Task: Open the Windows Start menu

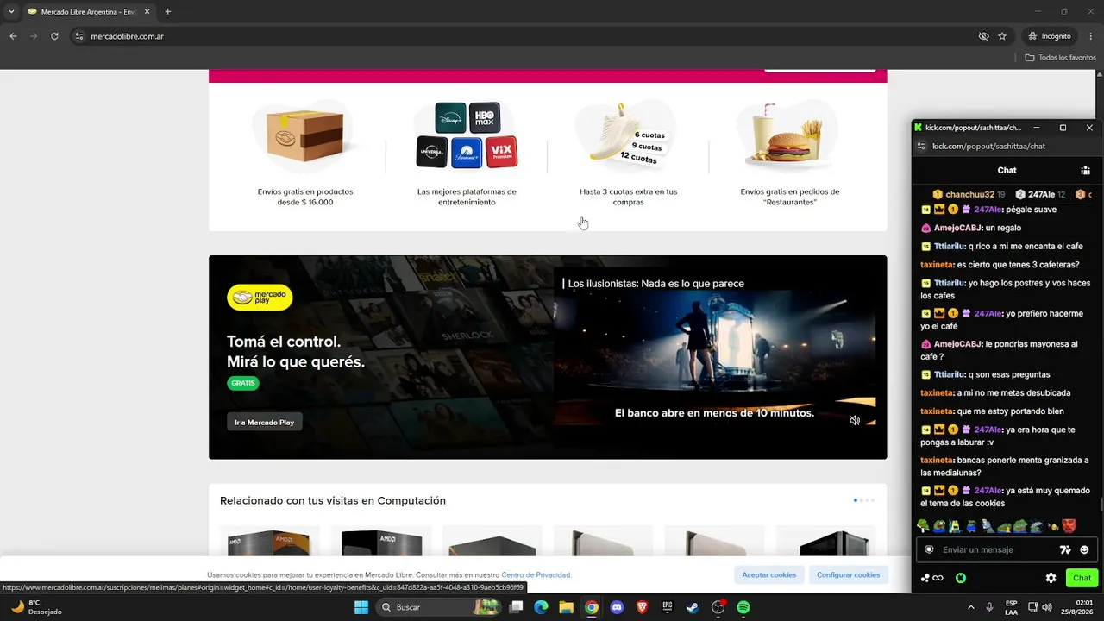Action: coord(361,607)
